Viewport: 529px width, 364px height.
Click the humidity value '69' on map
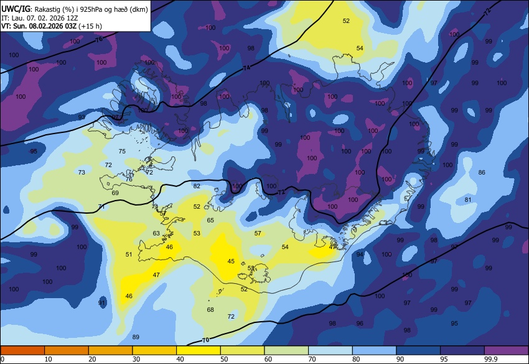tap(115, 193)
